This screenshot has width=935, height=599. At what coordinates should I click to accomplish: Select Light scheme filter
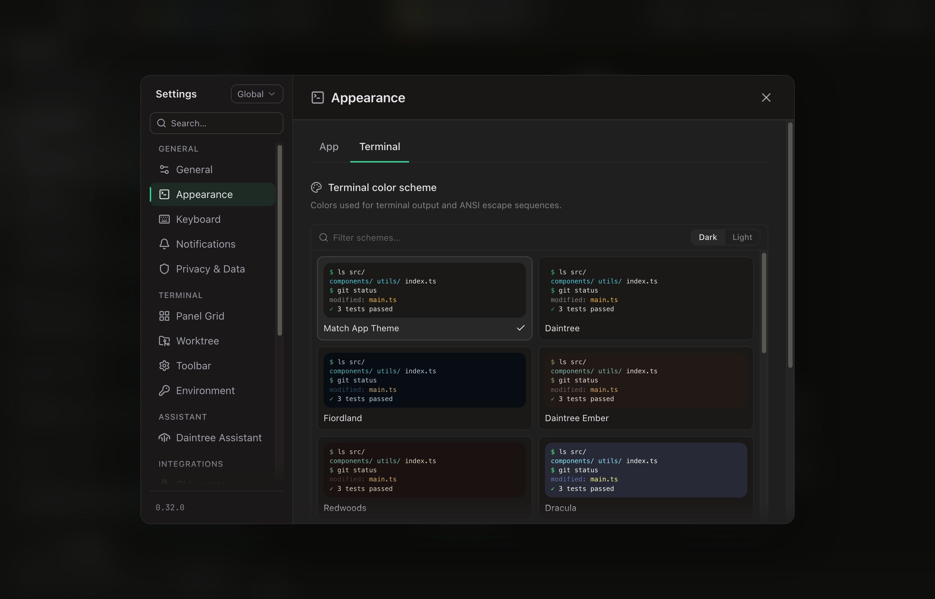pyautogui.click(x=742, y=237)
